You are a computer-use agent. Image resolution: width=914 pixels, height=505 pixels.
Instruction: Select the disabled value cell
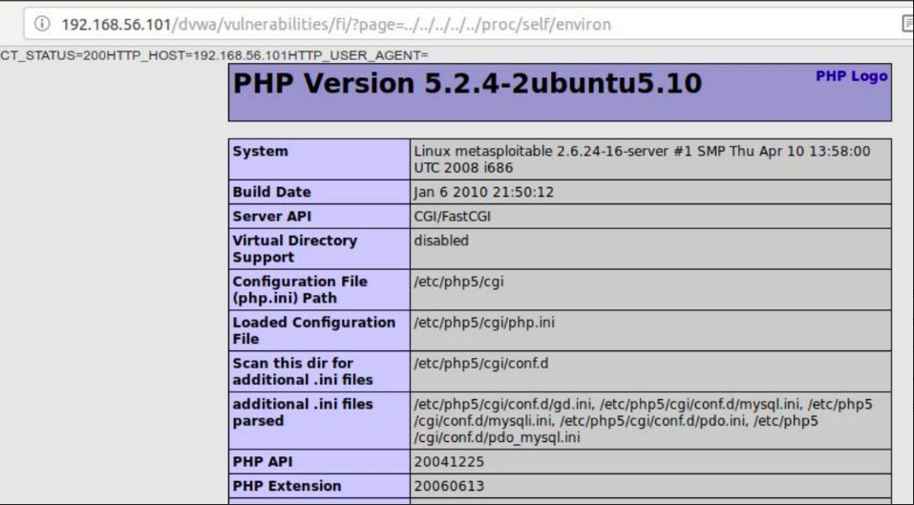click(650, 249)
